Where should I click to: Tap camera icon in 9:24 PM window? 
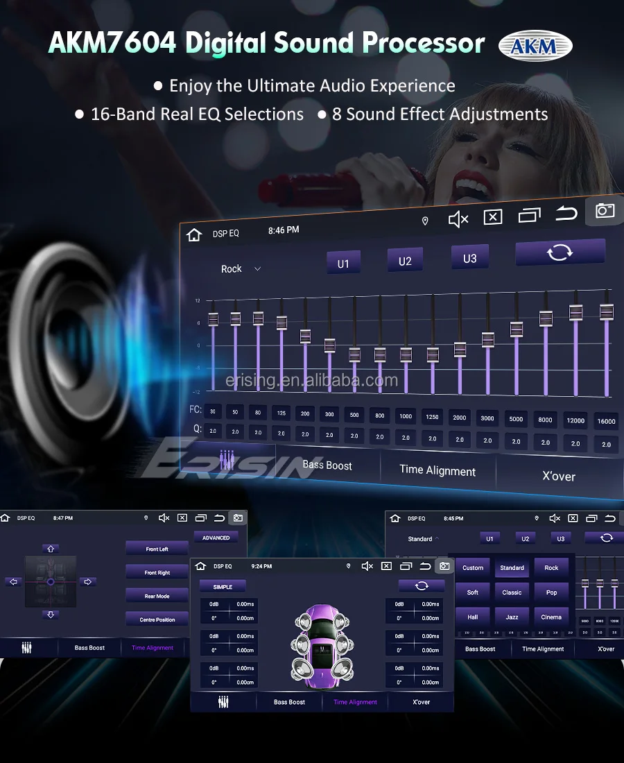(x=444, y=566)
